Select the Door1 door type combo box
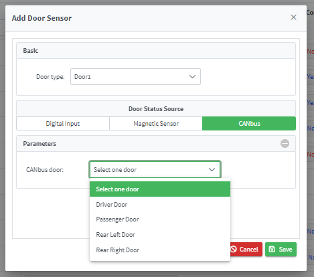 point(135,77)
